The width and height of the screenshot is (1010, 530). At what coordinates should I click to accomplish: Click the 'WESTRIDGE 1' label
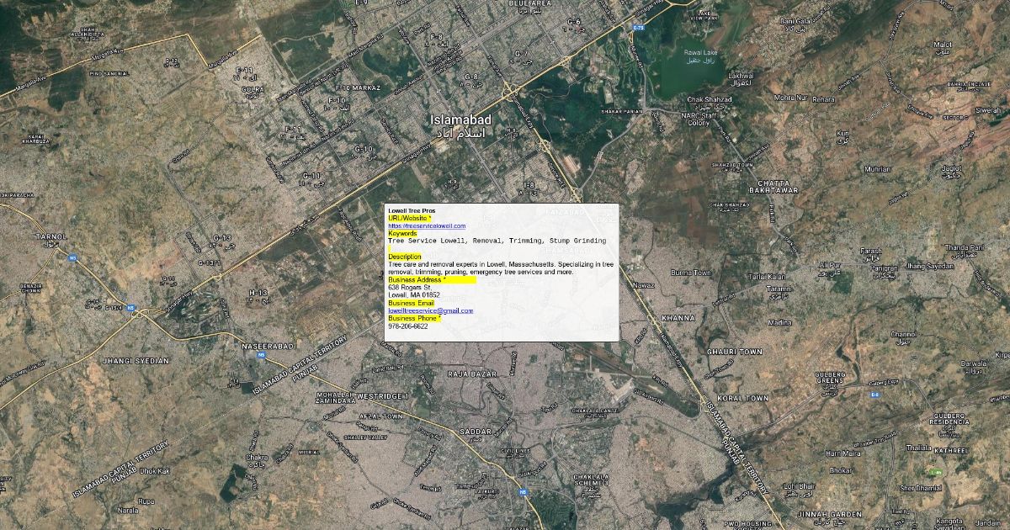[383, 395]
